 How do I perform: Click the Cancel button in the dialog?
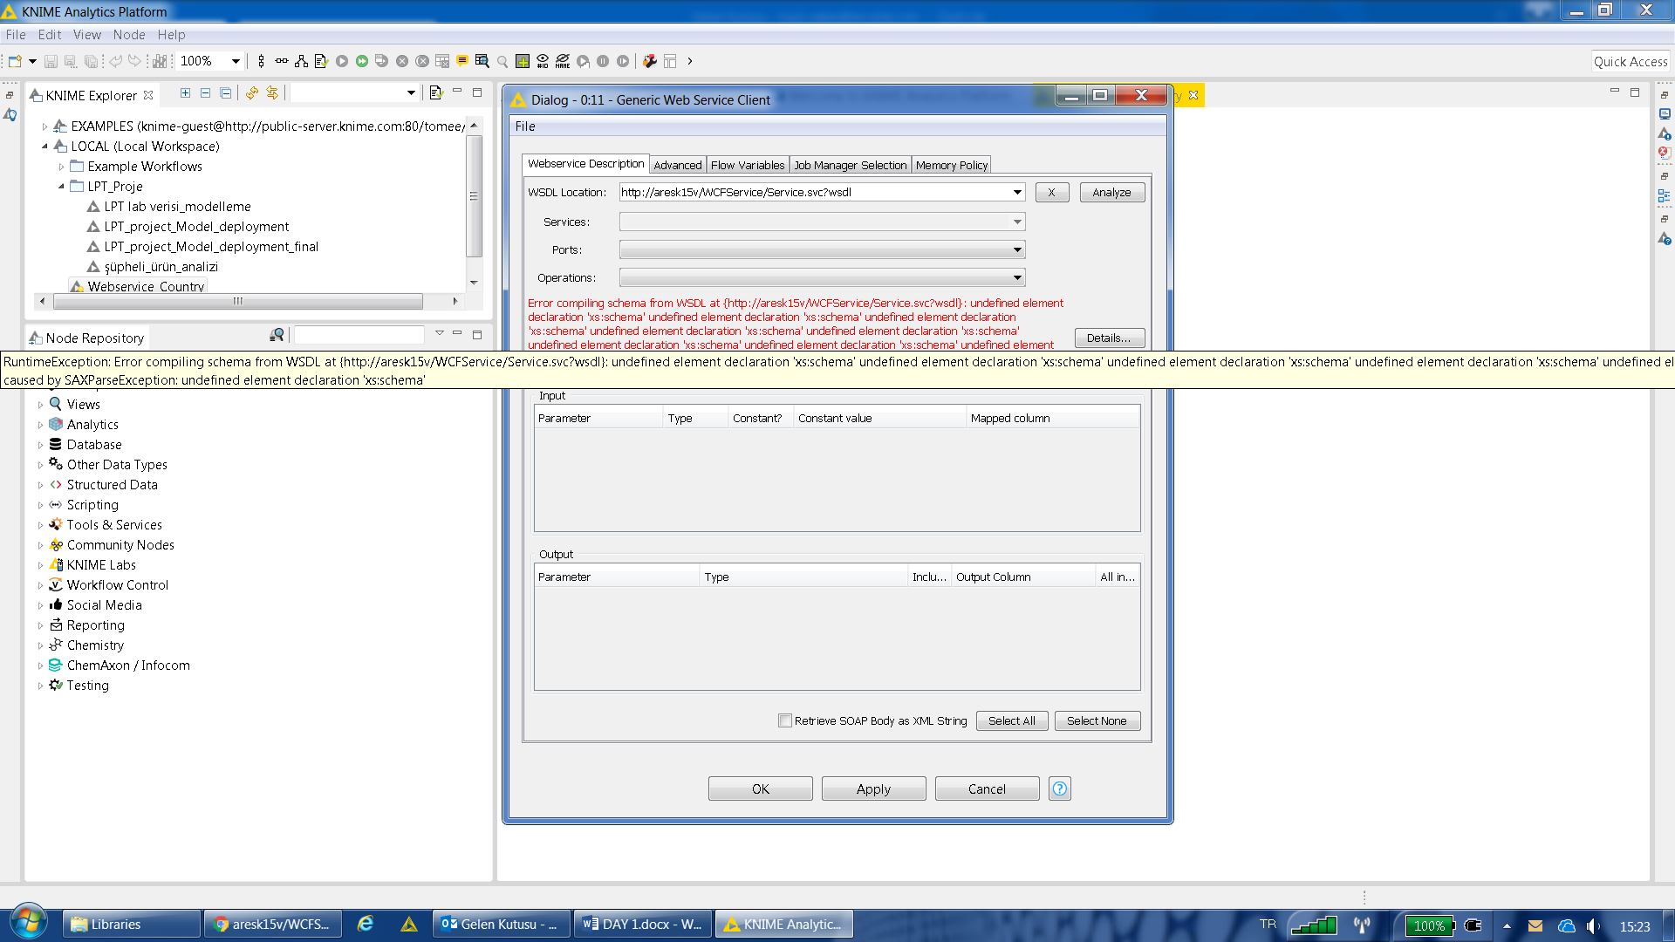coord(987,788)
